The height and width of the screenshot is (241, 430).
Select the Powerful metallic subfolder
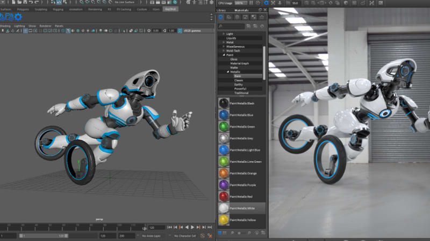pos(240,89)
